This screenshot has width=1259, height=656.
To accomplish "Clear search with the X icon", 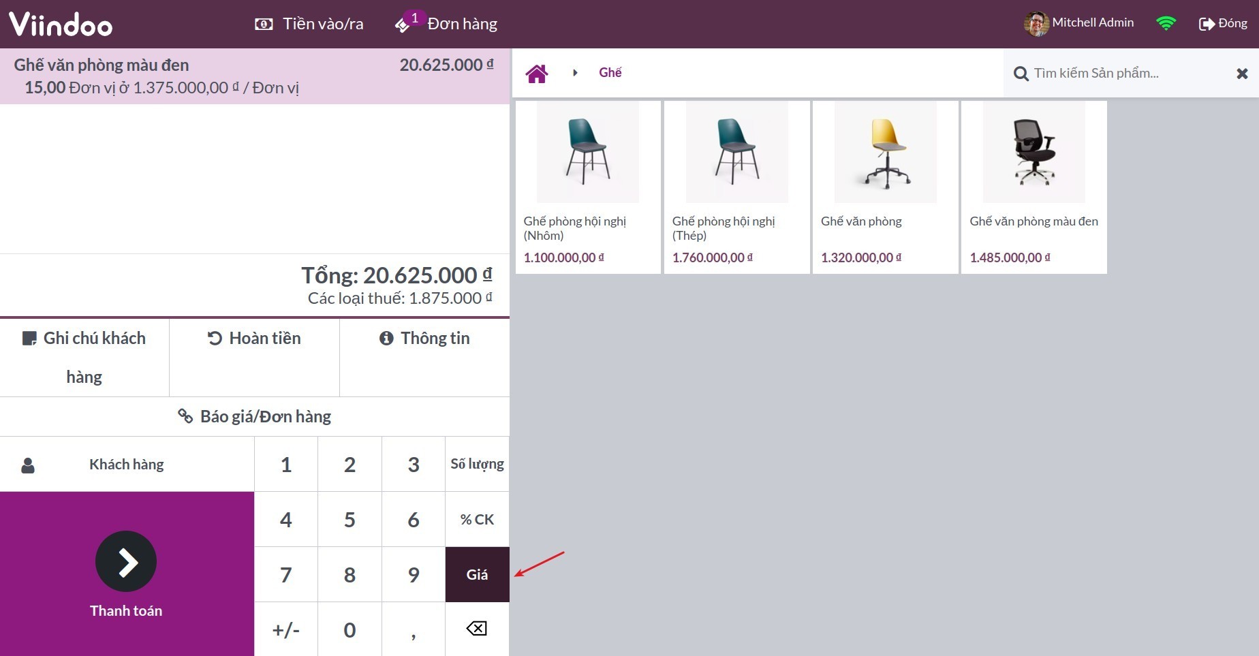I will 1242,74.
